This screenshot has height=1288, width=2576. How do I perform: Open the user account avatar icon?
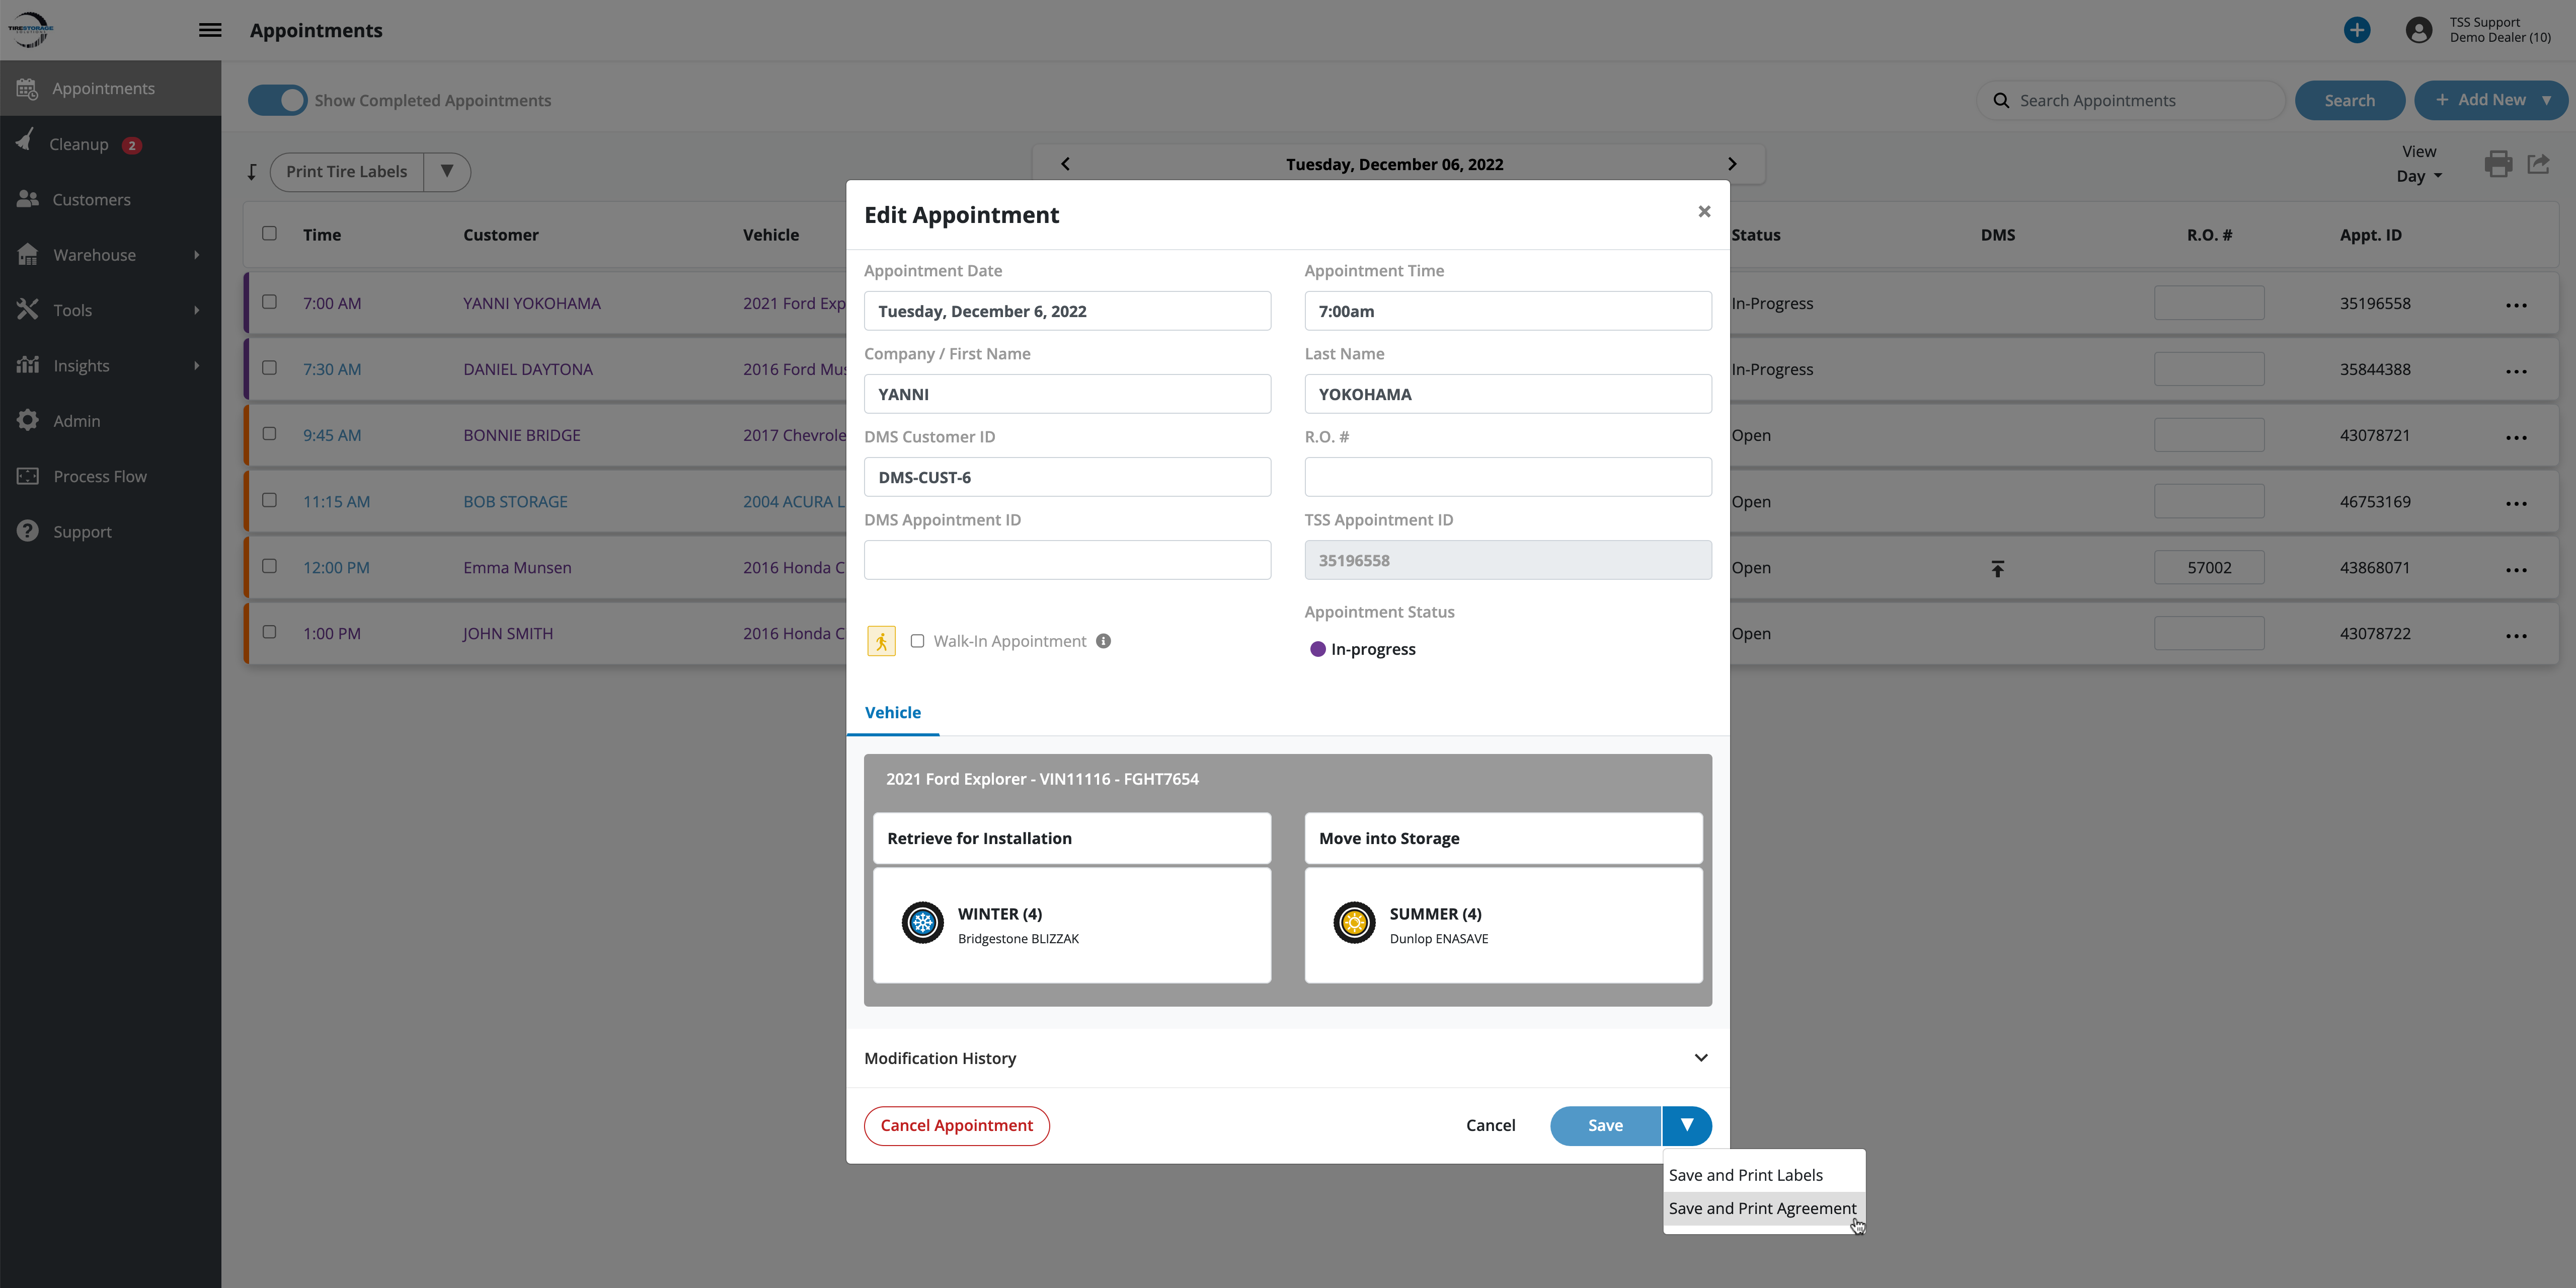coord(2418,30)
